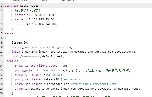Click line number 6 in the gutter

coord(2,29)
